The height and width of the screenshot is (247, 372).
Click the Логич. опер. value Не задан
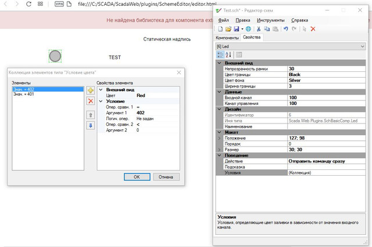point(158,118)
